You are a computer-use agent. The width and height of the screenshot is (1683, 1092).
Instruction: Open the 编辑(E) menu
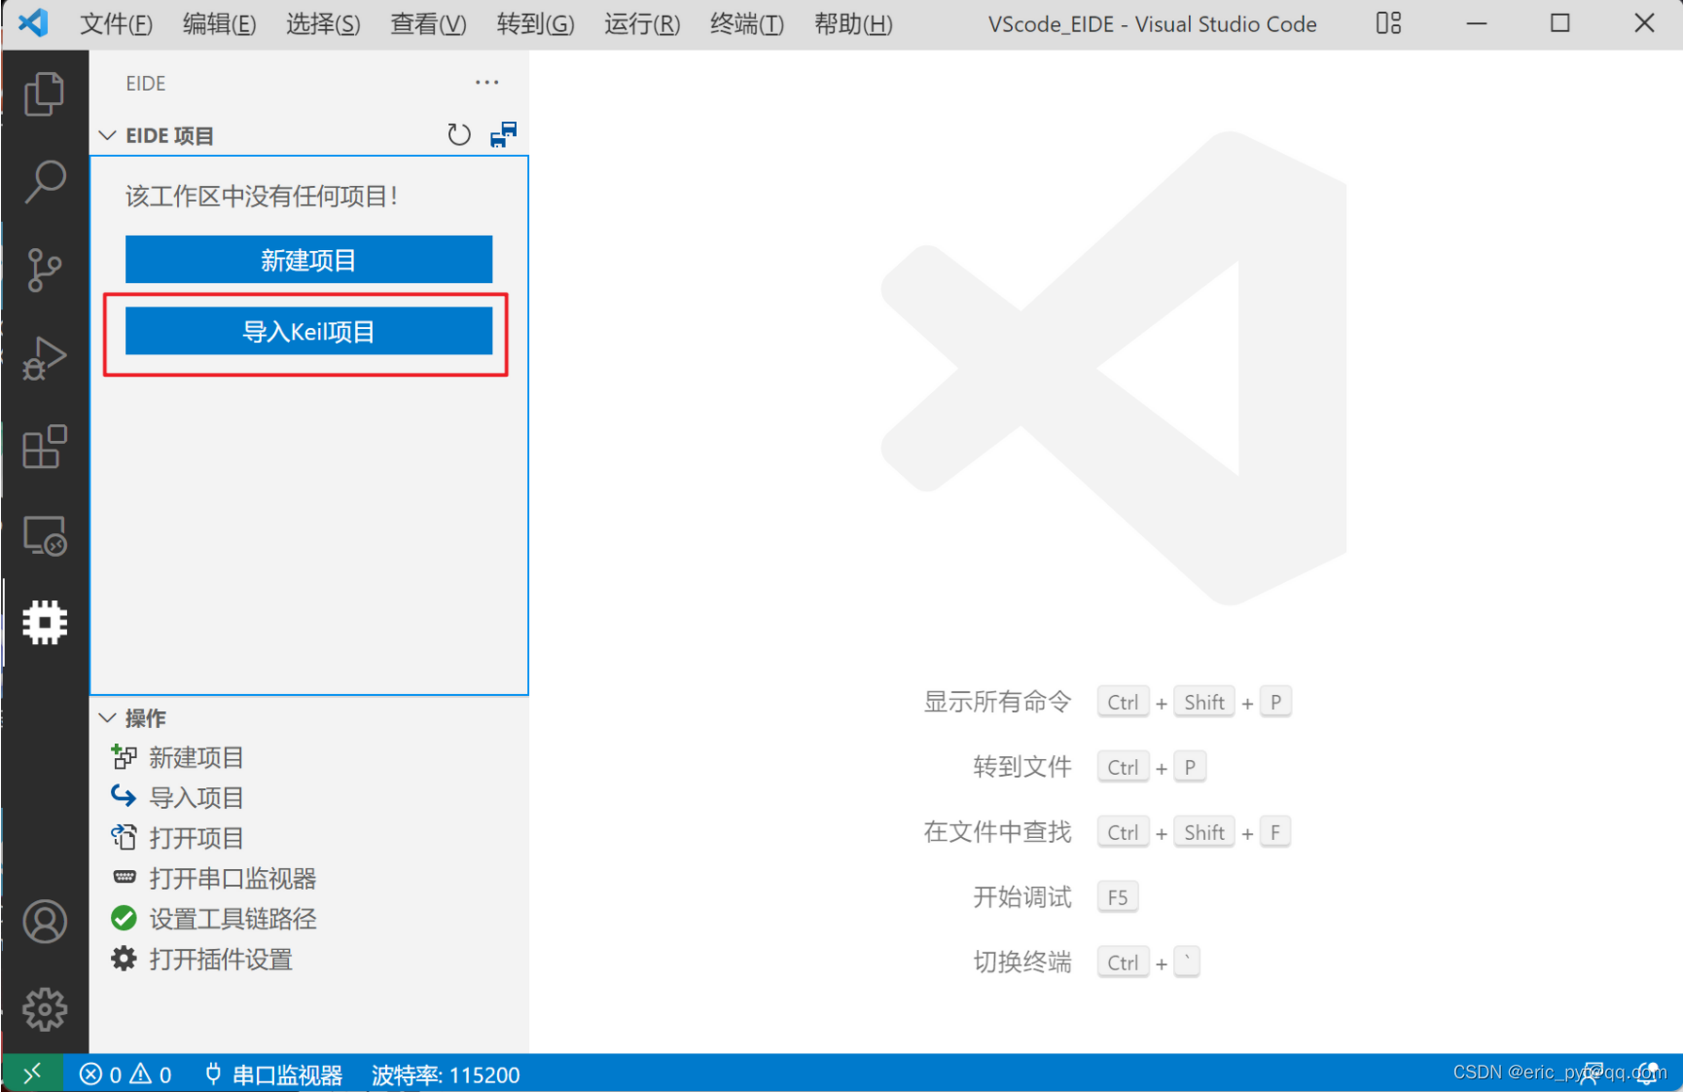(x=219, y=24)
